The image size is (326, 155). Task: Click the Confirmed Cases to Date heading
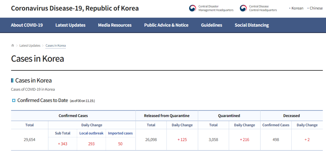click(43, 101)
